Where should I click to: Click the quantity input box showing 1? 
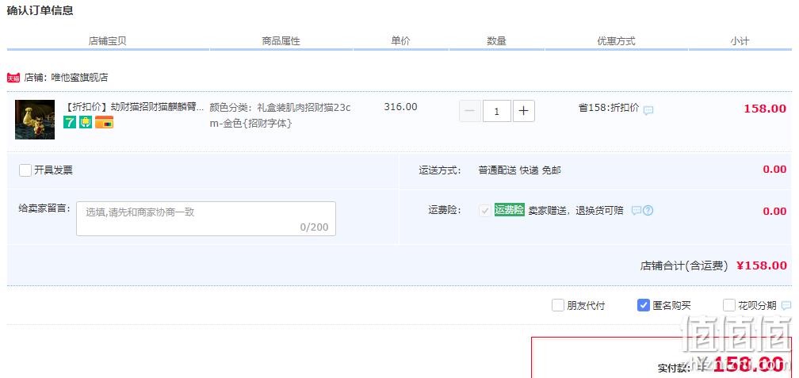497,111
